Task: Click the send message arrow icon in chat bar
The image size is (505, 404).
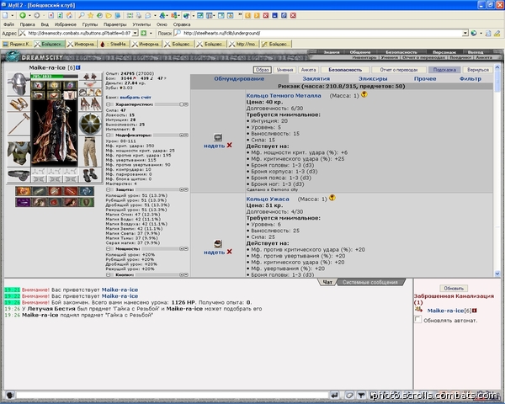Action: [334, 395]
